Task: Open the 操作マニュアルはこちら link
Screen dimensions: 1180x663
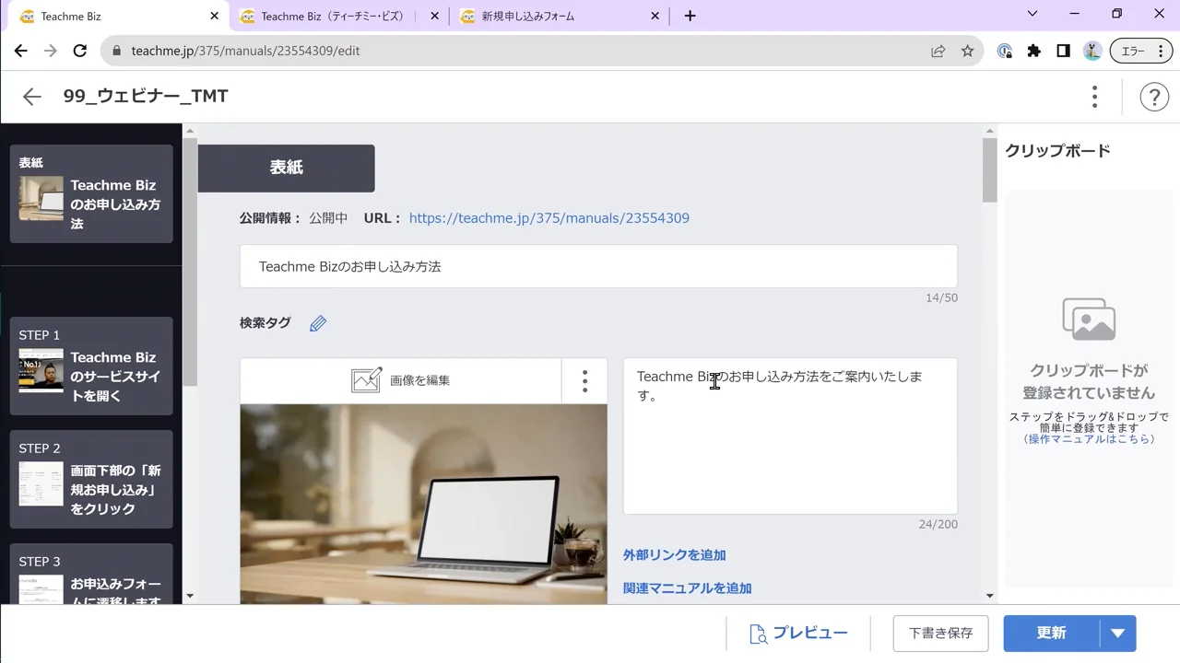Action: [1090, 439]
